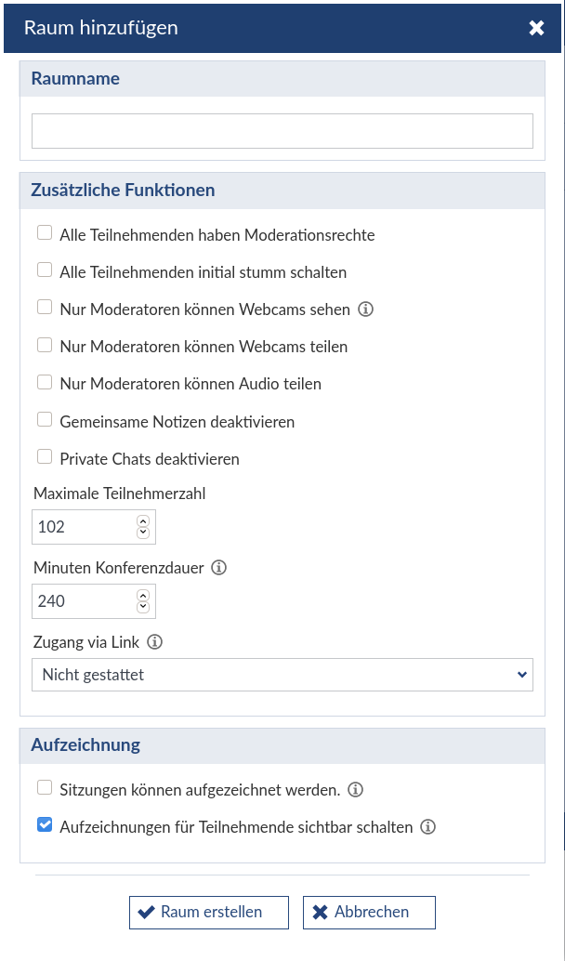Open the Zugang via Link dropdown
The image size is (565, 961).
(282, 675)
